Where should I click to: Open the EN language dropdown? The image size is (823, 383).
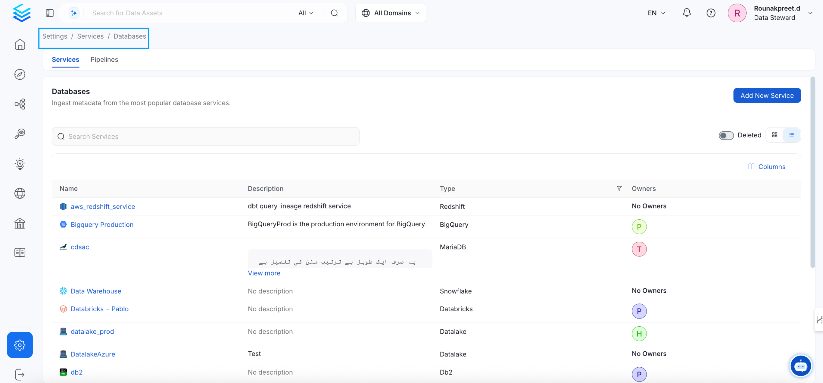(656, 13)
